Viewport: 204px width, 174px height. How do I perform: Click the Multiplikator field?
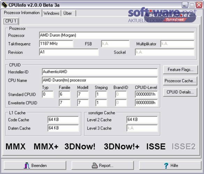tap(177, 43)
